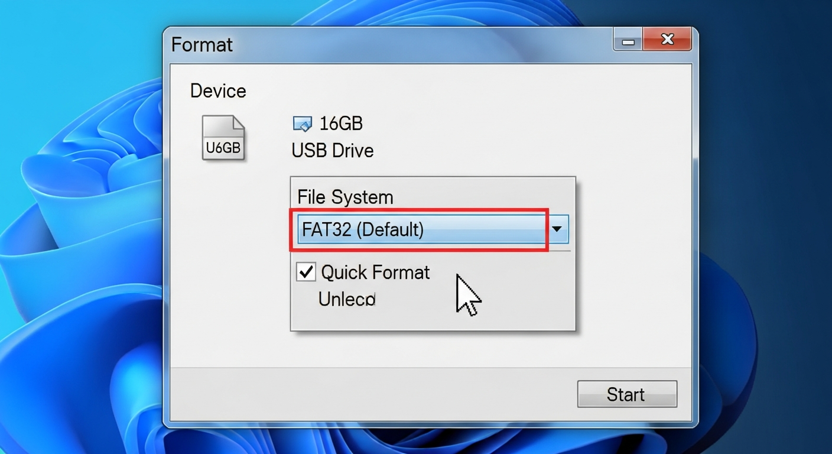Viewport: 832px width, 454px height.
Task: Select the blue USB drive icon beside 16GB
Action: coord(302,124)
